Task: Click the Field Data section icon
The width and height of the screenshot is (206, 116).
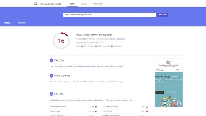Action: coord(51,60)
